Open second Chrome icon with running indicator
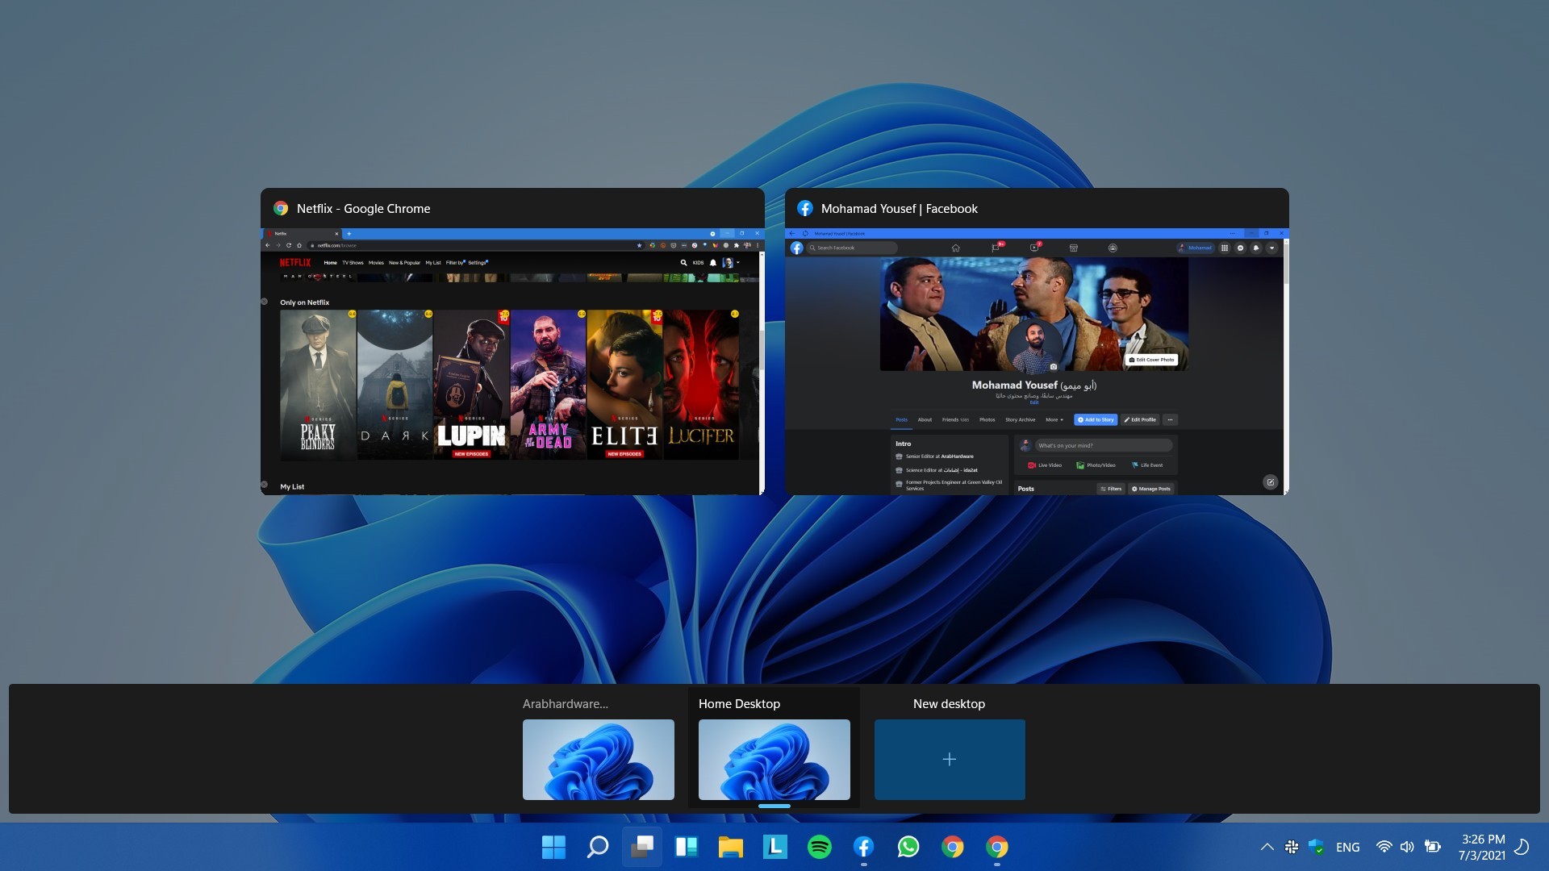The height and width of the screenshot is (871, 1549). click(x=997, y=847)
